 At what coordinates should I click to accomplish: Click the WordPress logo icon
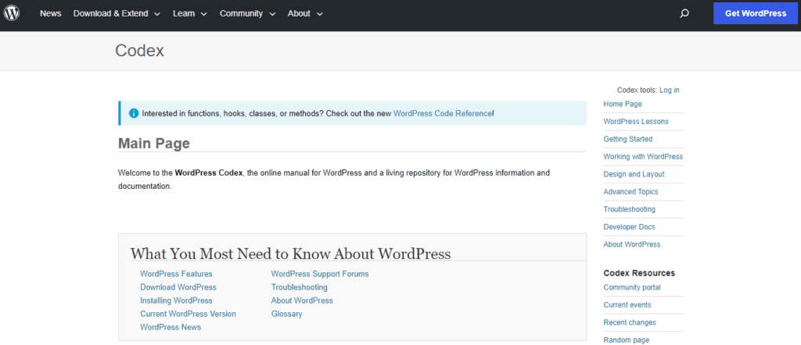click(x=13, y=13)
